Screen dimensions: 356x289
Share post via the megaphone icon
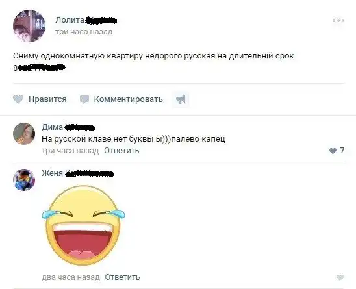(x=181, y=99)
